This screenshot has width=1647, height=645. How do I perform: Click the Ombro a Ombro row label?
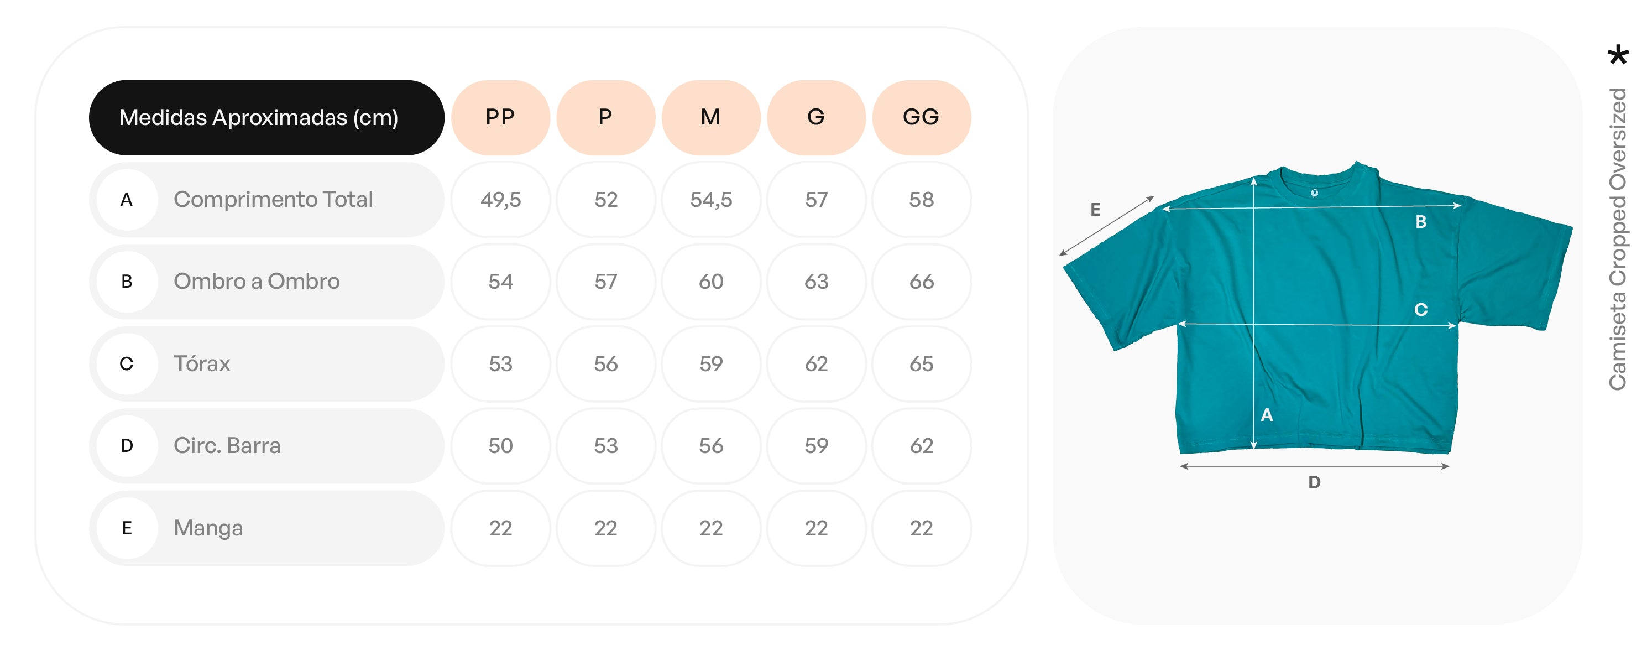click(x=257, y=282)
